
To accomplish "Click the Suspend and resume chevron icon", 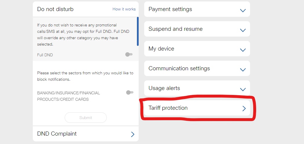I will [x=243, y=30].
